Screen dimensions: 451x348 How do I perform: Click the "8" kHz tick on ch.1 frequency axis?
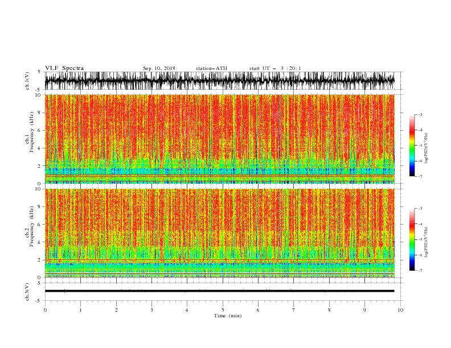point(39,113)
